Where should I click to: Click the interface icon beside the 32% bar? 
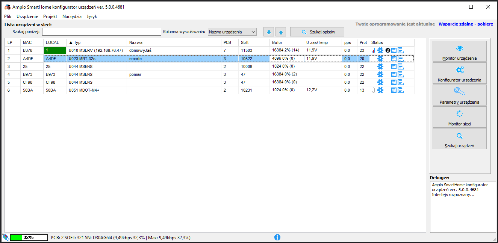(x=5, y=237)
